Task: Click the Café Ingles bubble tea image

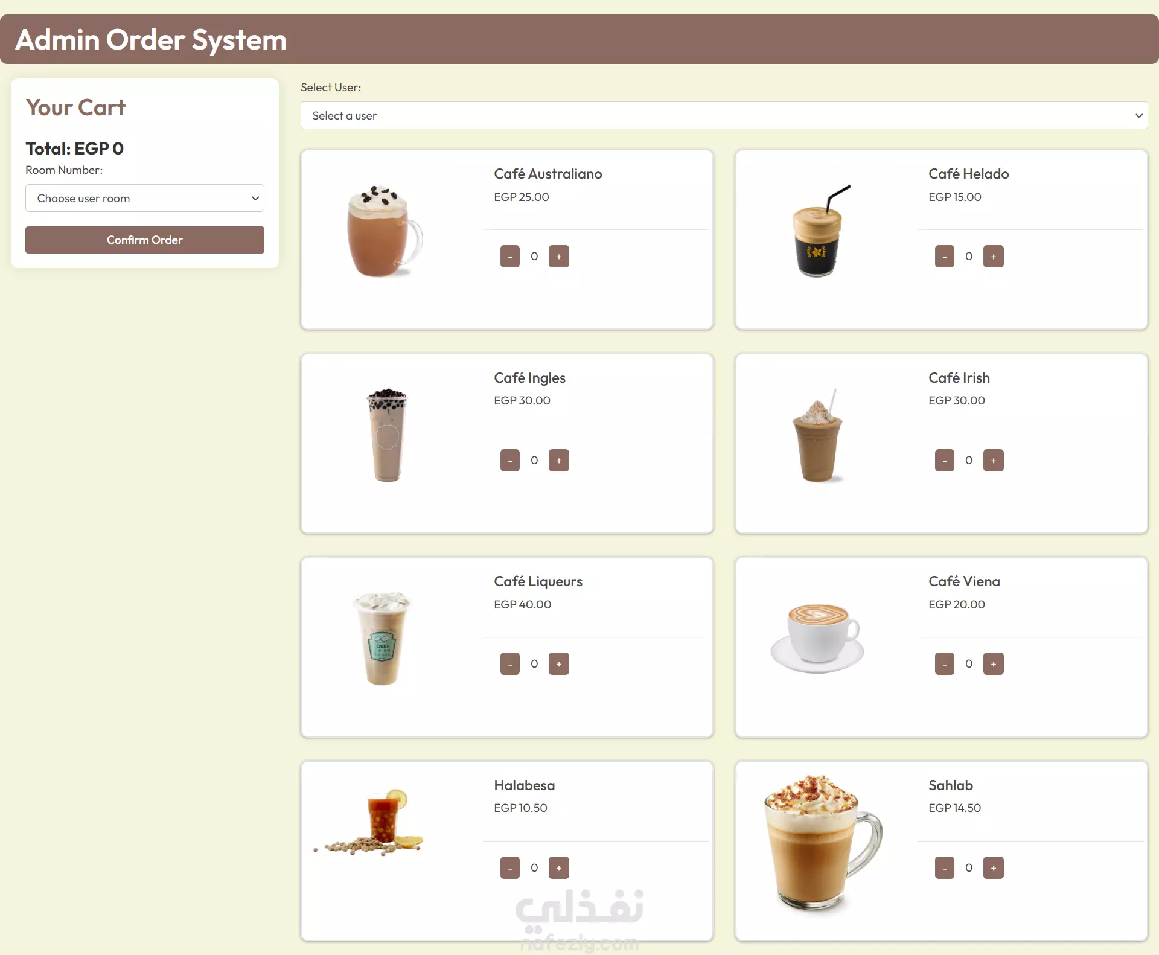Action: coord(387,435)
